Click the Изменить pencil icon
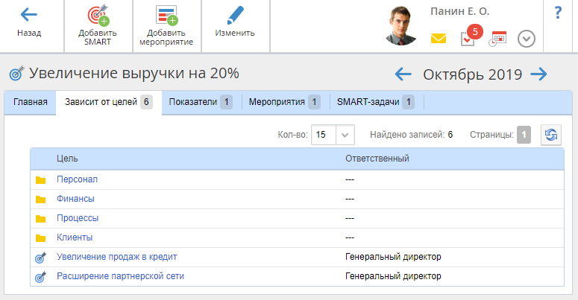578x300 pixels. coord(235,15)
